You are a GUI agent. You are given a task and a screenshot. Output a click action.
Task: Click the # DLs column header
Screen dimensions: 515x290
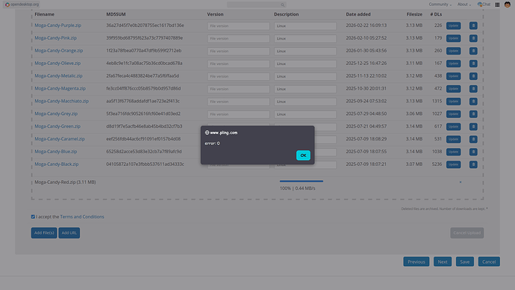click(x=436, y=14)
